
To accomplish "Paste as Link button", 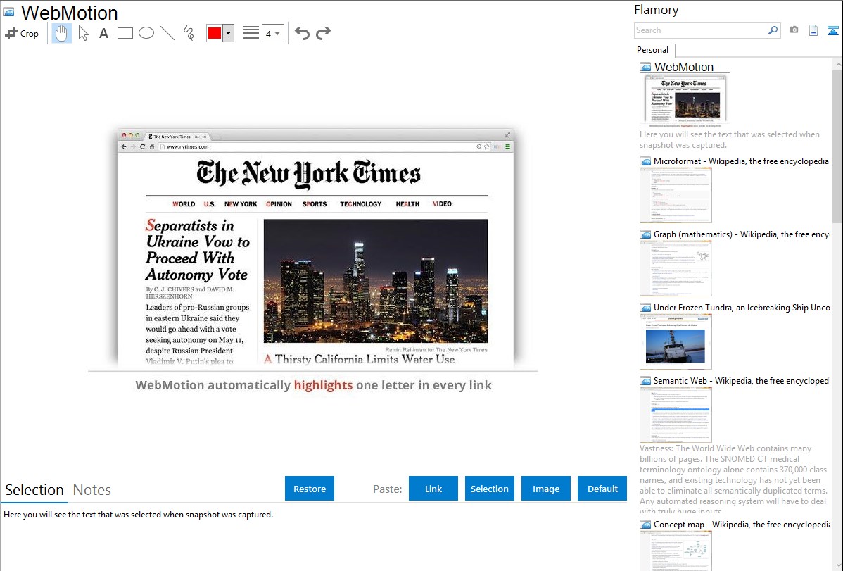I will [433, 489].
